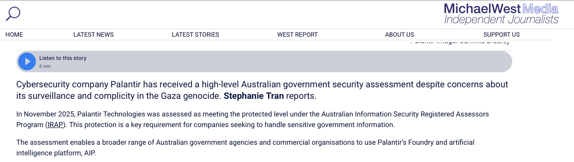Play the Listen to this story audio
Image resolution: width=574 pixels, height=162 pixels.
[27, 61]
